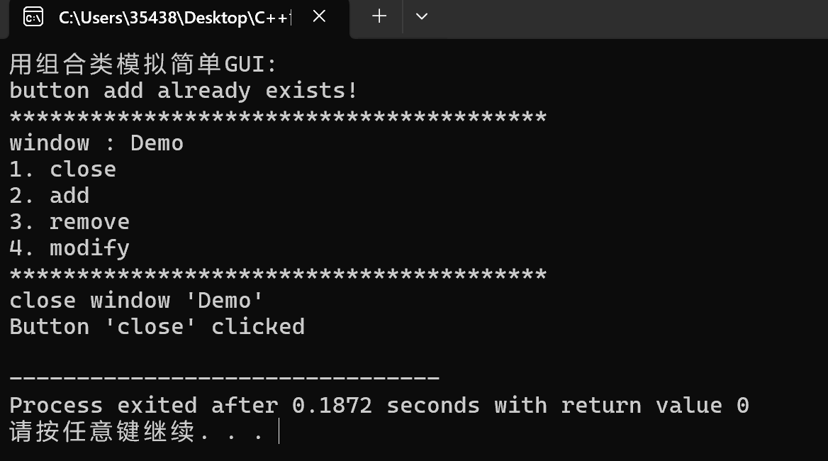Click the '3. remove' list entry
828x461 pixels.
69,222
